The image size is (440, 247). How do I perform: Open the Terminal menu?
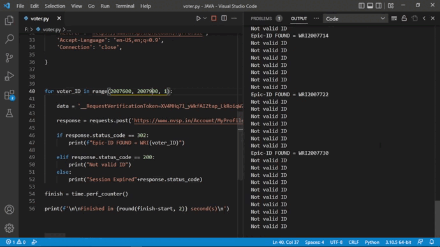[x=125, y=6]
